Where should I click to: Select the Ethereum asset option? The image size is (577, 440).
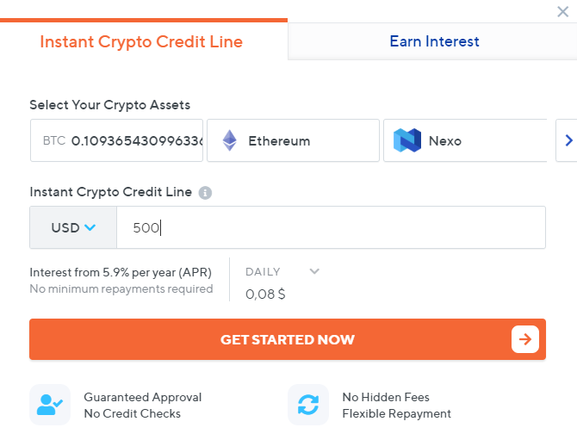click(x=293, y=140)
